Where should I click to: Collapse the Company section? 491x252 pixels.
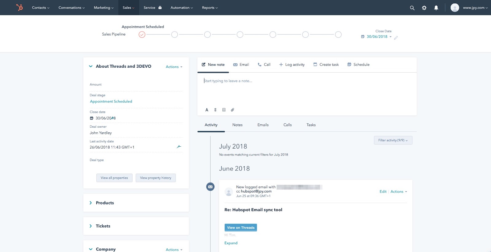click(91, 249)
